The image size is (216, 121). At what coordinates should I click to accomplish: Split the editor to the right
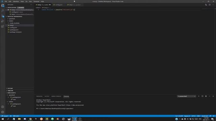click(210, 5)
